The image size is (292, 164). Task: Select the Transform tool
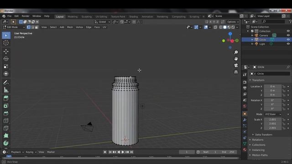coord(6,74)
